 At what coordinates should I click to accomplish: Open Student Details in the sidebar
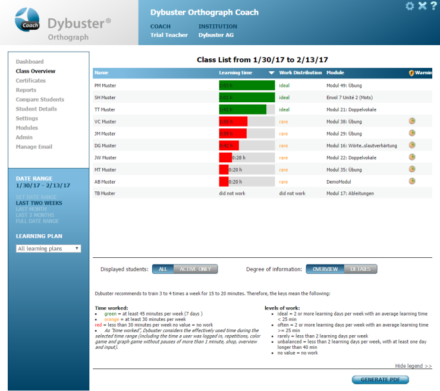(36, 109)
